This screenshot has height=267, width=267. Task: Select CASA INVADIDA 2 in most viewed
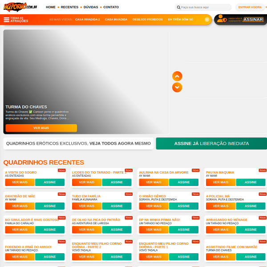(x=88, y=20)
